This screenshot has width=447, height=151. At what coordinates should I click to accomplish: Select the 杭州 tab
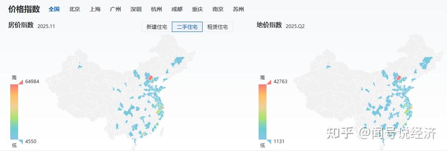[x=156, y=9]
